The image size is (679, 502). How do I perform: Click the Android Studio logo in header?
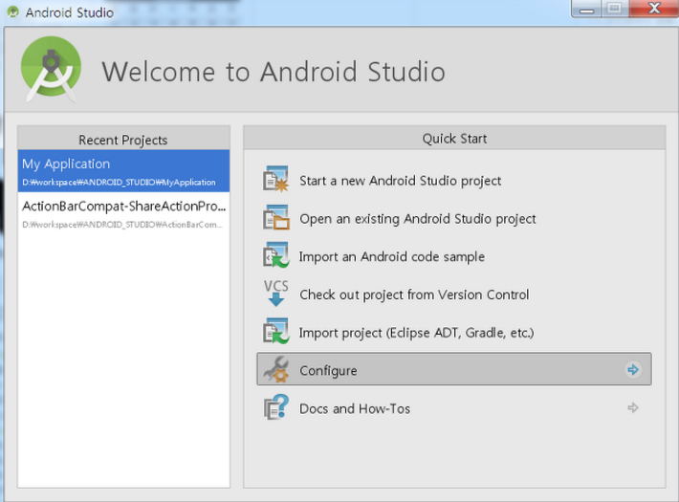tap(51, 69)
